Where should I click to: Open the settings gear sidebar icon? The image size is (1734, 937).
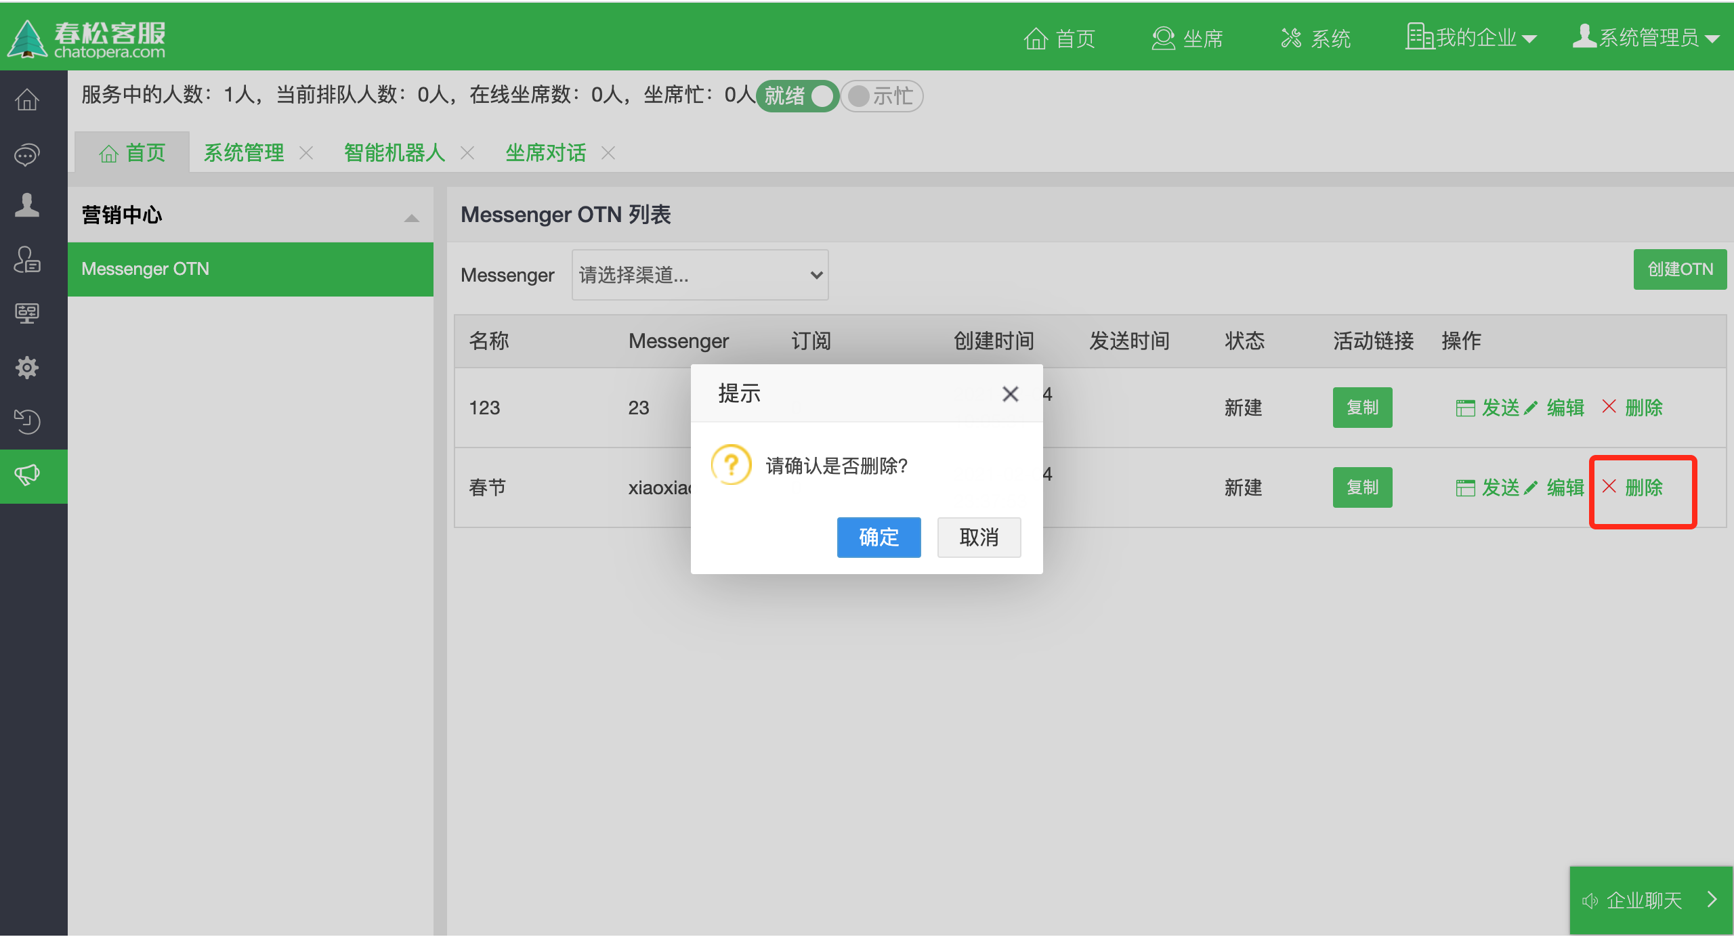click(x=27, y=368)
